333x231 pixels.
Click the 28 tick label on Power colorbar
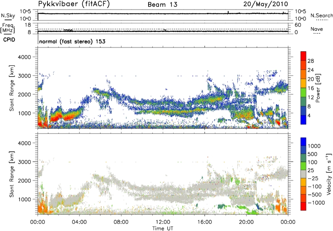coord(311,61)
